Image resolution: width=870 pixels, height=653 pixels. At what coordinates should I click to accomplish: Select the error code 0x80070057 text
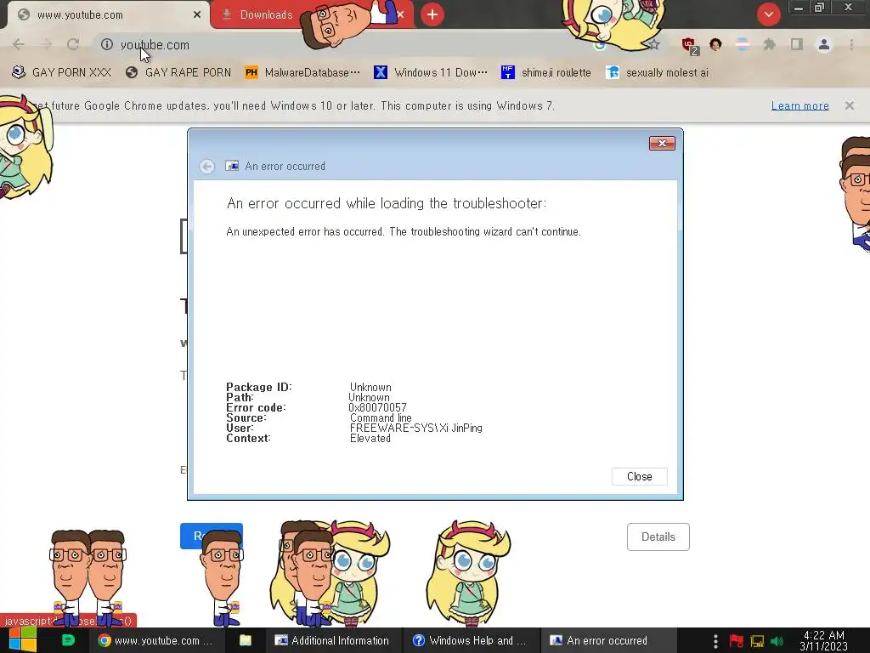pyautogui.click(x=377, y=407)
